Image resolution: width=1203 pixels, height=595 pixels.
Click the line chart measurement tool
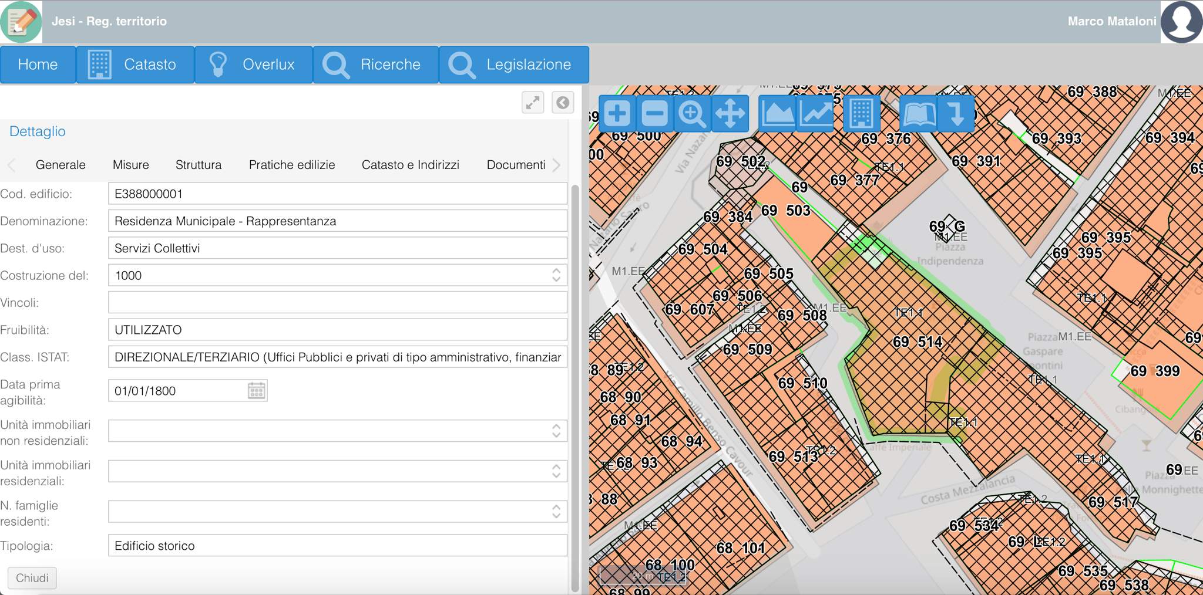(815, 113)
